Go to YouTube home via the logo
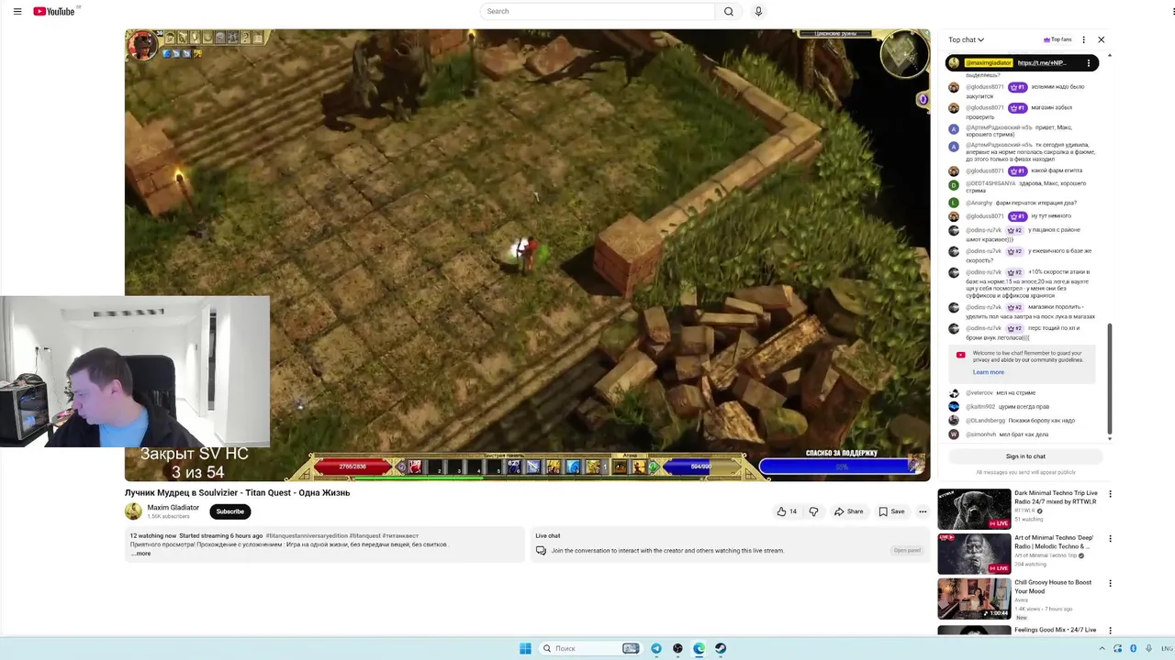The height and width of the screenshot is (660, 1175). (x=54, y=11)
